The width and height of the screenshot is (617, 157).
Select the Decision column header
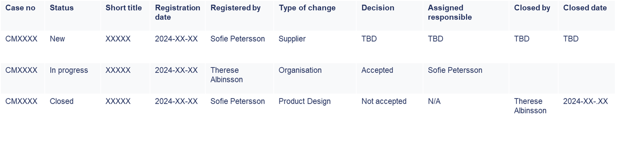[377, 8]
